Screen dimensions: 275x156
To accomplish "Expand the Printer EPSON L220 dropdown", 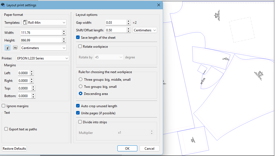I will click(42, 58).
